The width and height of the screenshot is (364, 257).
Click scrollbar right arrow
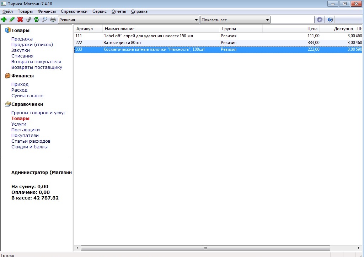pyautogui.click(x=359, y=248)
